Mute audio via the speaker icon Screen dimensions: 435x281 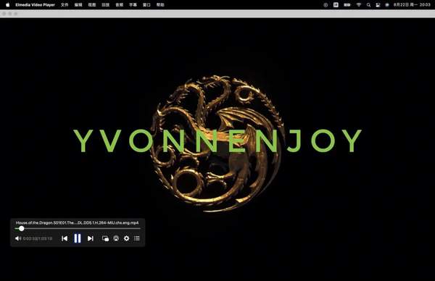(18, 238)
